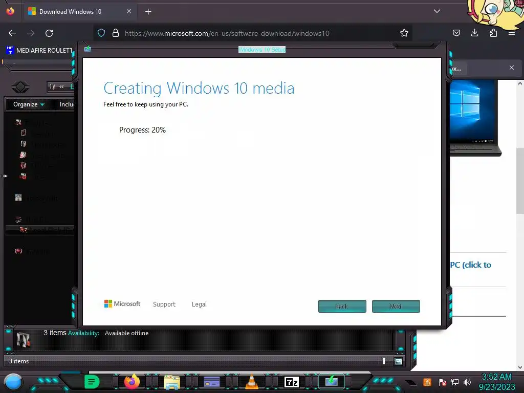Click the Explorer details pane folder thumbnail
This screenshot has width=524, height=393.
tap(23, 340)
